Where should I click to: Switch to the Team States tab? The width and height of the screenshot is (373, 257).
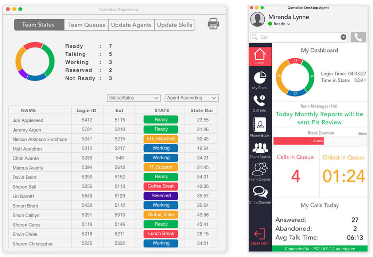tap(39, 25)
